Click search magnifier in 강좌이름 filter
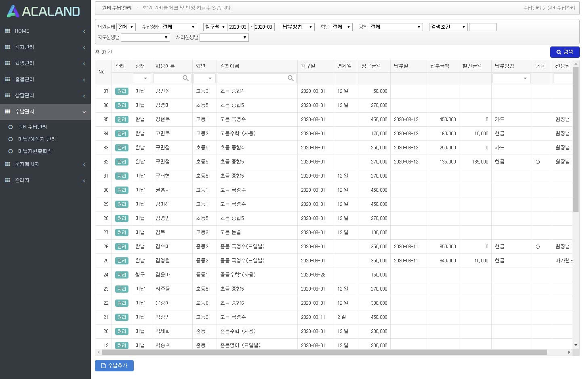The height and width of the screenshot is (379, 585). click(290, 78)
